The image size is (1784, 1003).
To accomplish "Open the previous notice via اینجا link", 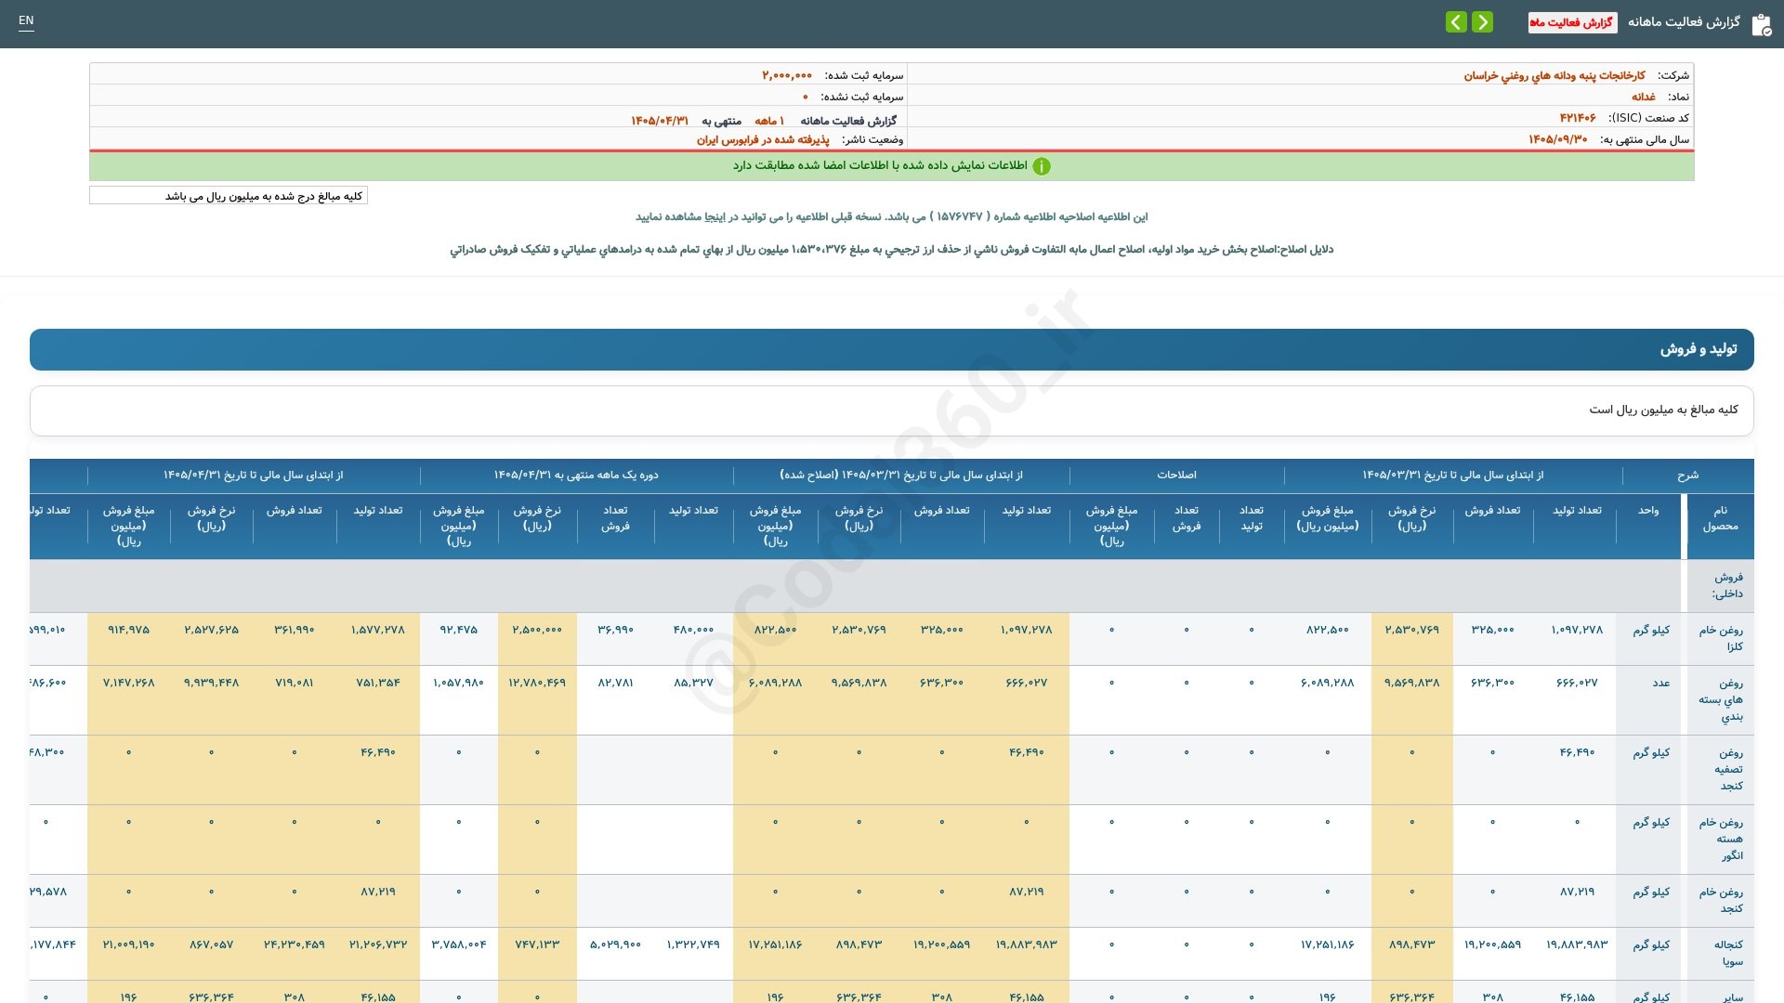I will tap(716, 216).
